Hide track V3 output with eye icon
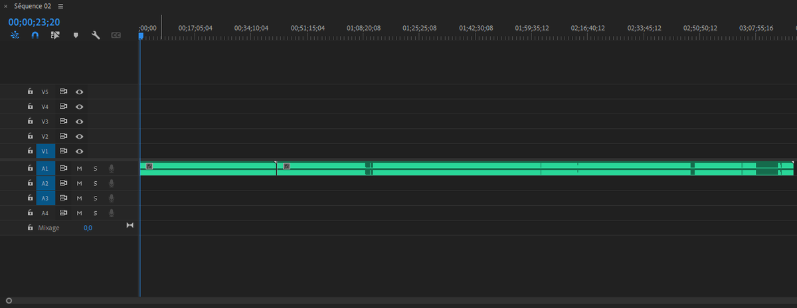797x308 pixels. [79, 121]
